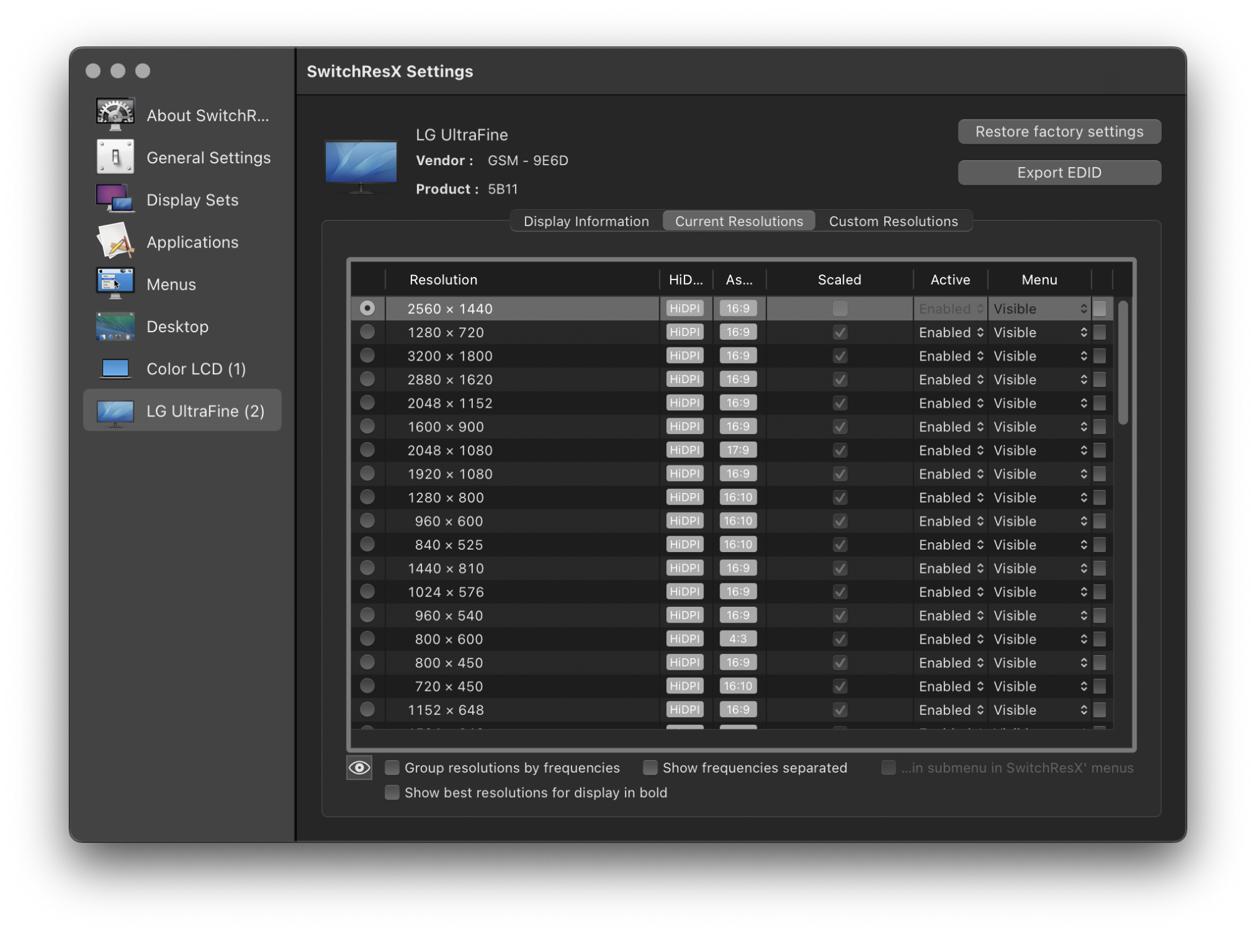1256x934 pixels.
Task: Click HiDPI badge in 1920 × 1080 row
Action: (x=685, y=473)
